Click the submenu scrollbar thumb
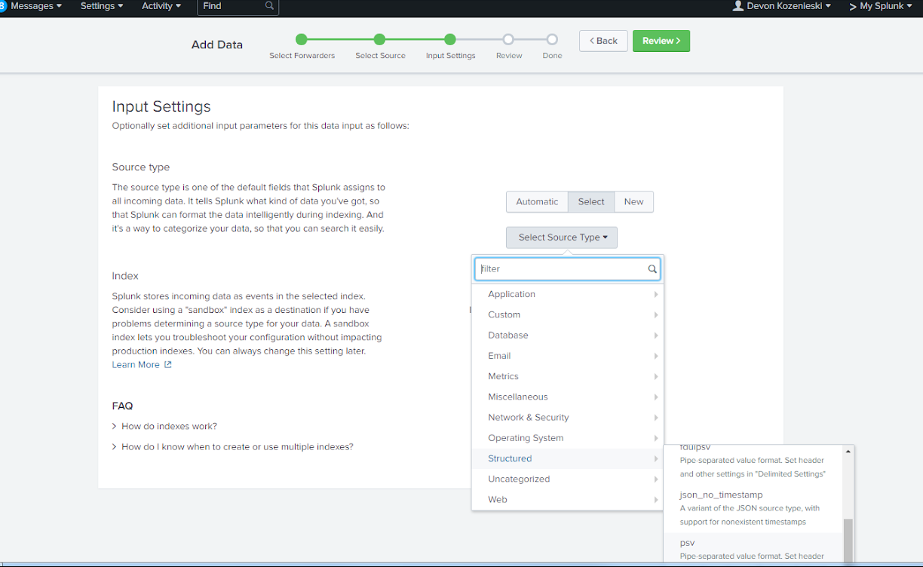This screenshot has height=567, width=923. tap(848, 541)
